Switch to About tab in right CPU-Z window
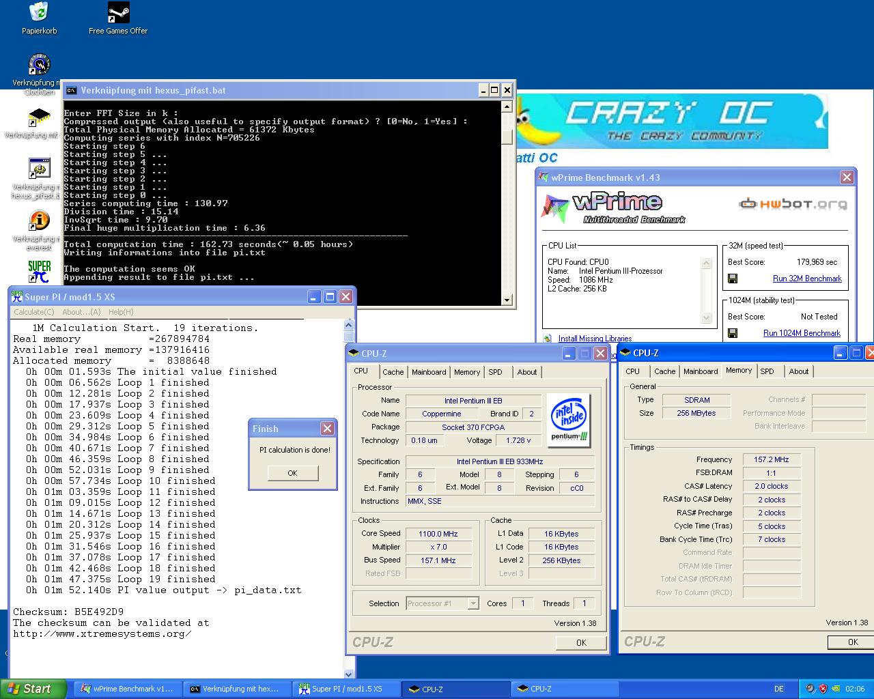 tap(799, 371)
